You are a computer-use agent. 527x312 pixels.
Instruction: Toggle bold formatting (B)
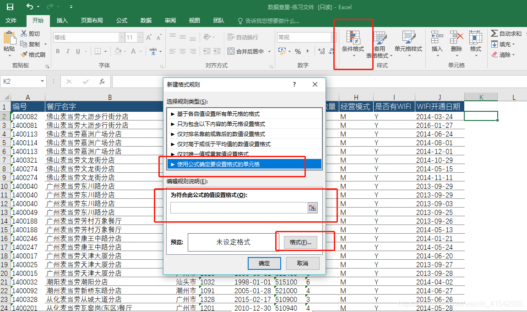click(x=58, y=51)
